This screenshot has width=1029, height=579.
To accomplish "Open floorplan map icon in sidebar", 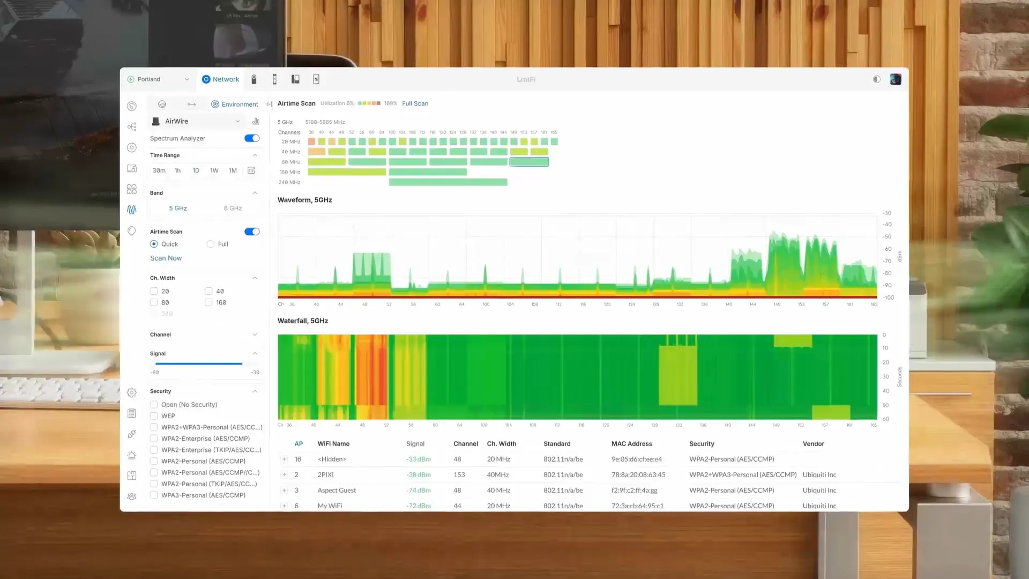I will [132, 476].
